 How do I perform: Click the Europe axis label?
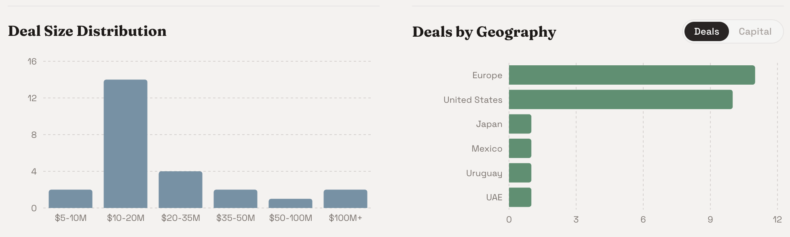click(x=487, y=75)
